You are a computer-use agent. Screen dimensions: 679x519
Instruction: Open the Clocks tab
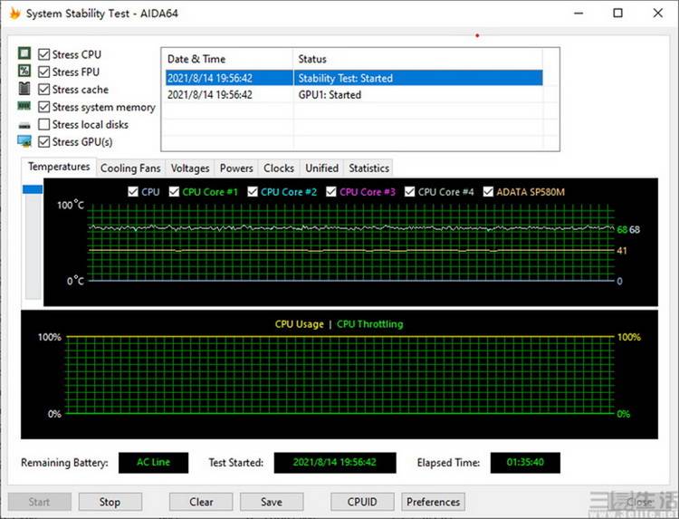(x=279, y=168)
